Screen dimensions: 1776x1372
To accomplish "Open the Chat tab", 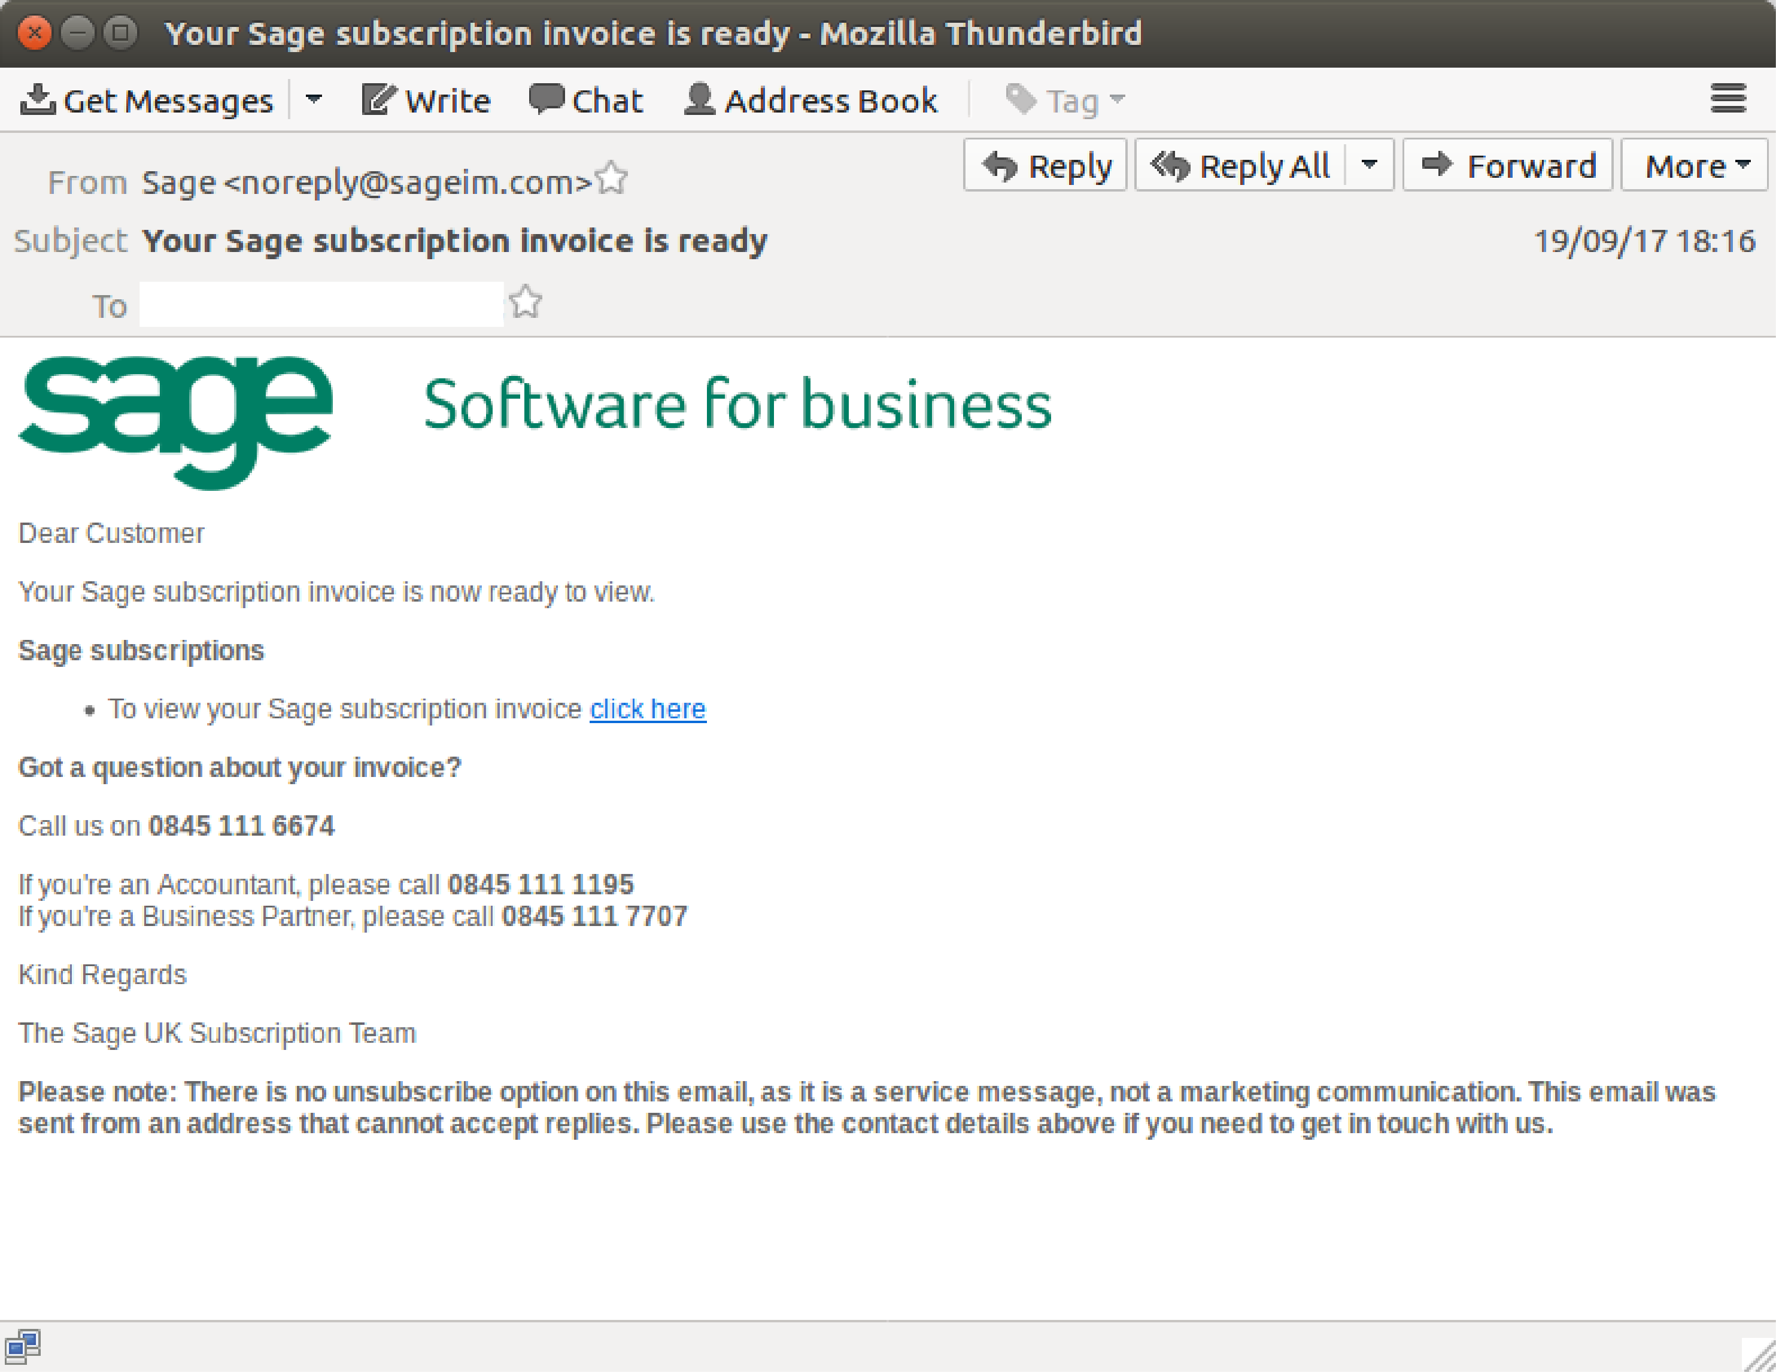I will (x=585, y=101).
